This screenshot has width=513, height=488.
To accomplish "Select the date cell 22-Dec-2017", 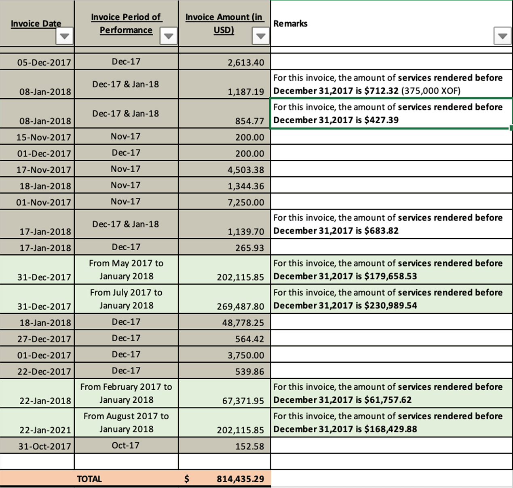I will (37, 370).
